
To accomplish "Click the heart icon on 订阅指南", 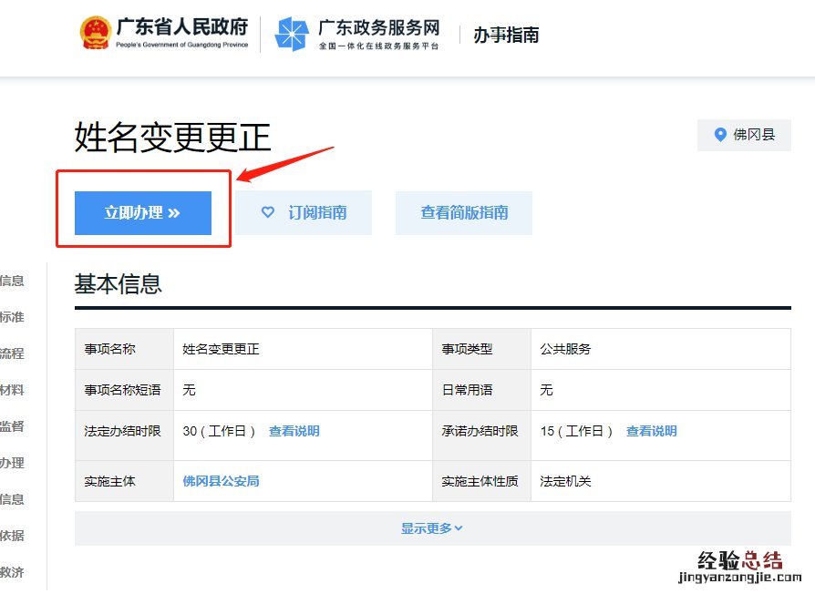I will [x=268, y=212].
